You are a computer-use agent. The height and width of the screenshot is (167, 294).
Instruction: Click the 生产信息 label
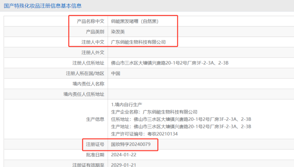95,119
